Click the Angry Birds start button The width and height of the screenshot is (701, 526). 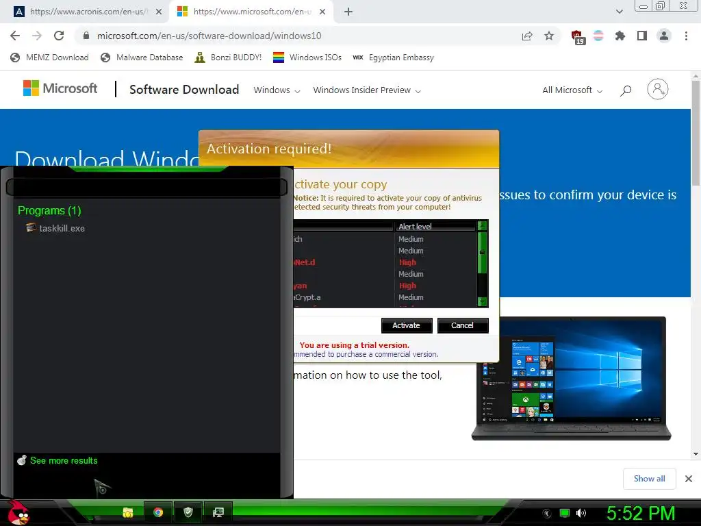click(x=18, y=512)
